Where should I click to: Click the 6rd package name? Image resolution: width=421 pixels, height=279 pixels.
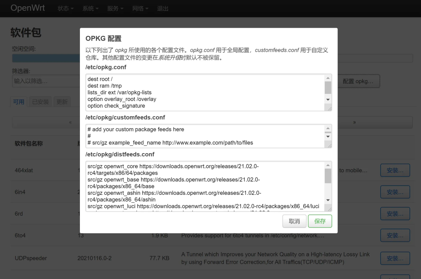(19, 214)
